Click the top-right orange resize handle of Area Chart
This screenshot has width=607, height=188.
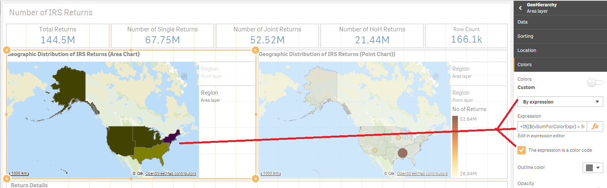(256, 50)
